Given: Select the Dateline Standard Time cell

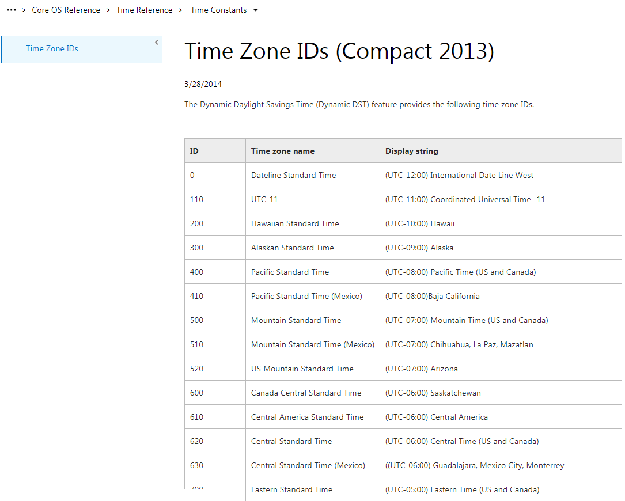Looking at the screenshot, I should point(293,175).
